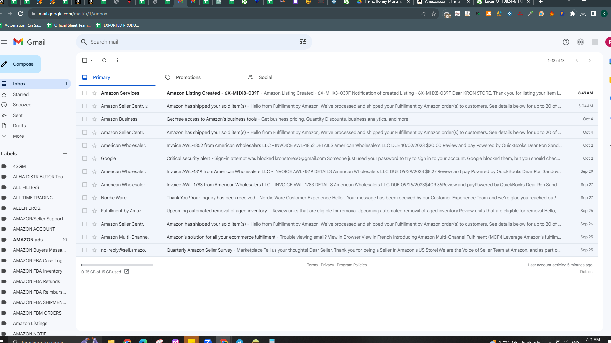Viewport: 611px width, 343px height.
Task: Open the Starred folder
Action: [21, 94]
